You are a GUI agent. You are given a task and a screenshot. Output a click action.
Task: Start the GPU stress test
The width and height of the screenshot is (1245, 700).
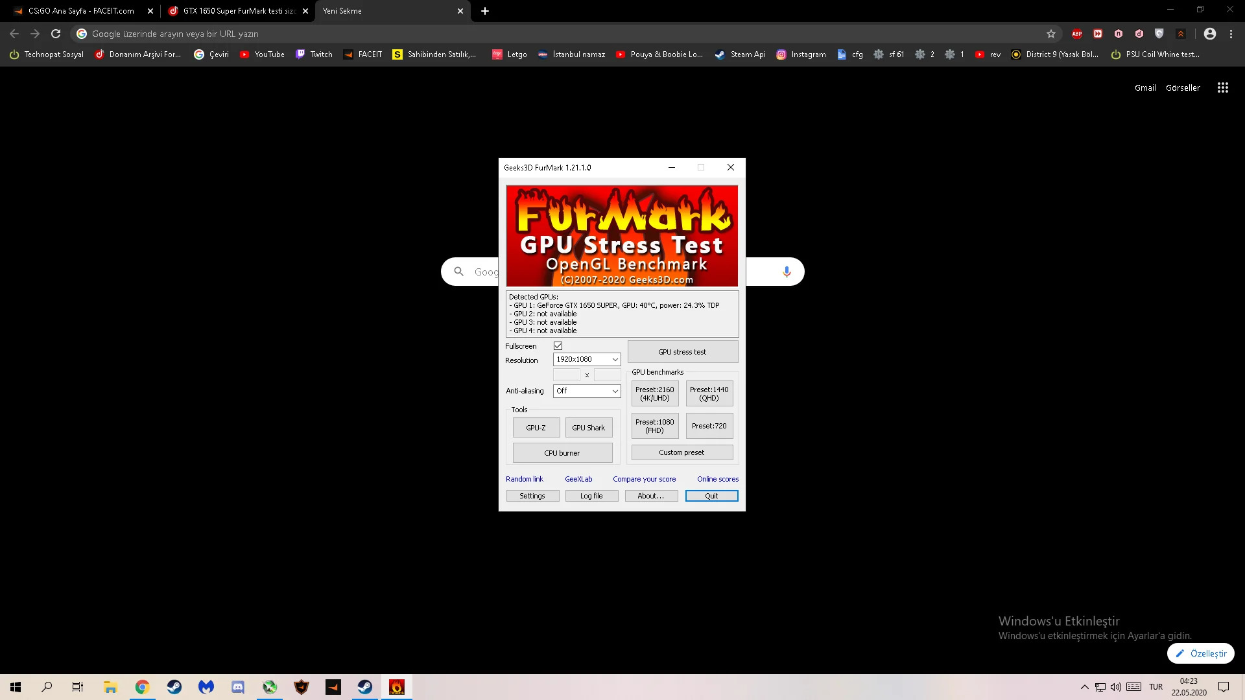coord(682,351)
